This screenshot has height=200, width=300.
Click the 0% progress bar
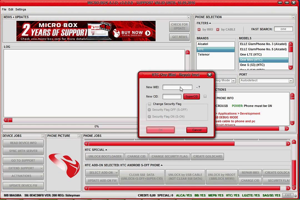[96, 126]
